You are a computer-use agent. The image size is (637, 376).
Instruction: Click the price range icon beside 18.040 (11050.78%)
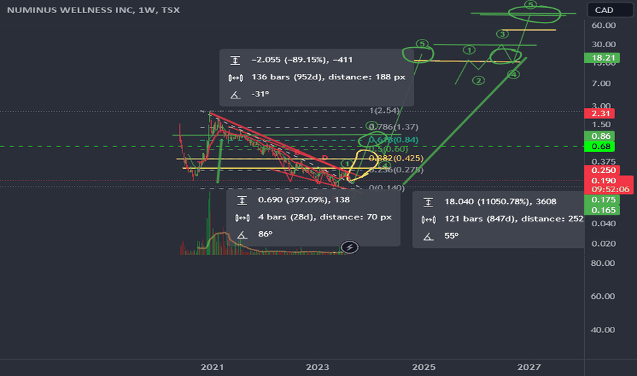coord(428,202)
